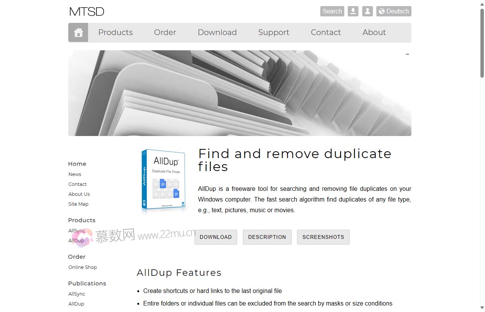Open the user account icon
The image size is (485, 312).
click(x=368, y=11)
